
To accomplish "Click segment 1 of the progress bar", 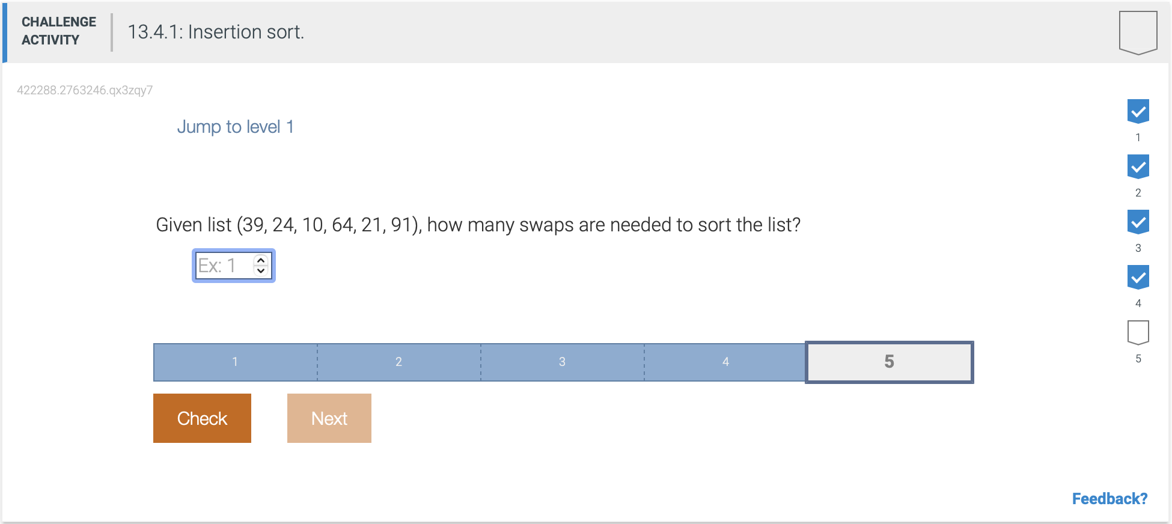I will point(234,361).
